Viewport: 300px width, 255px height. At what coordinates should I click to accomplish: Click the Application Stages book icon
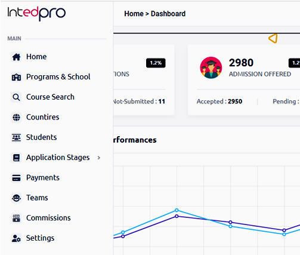pos(16,158)
